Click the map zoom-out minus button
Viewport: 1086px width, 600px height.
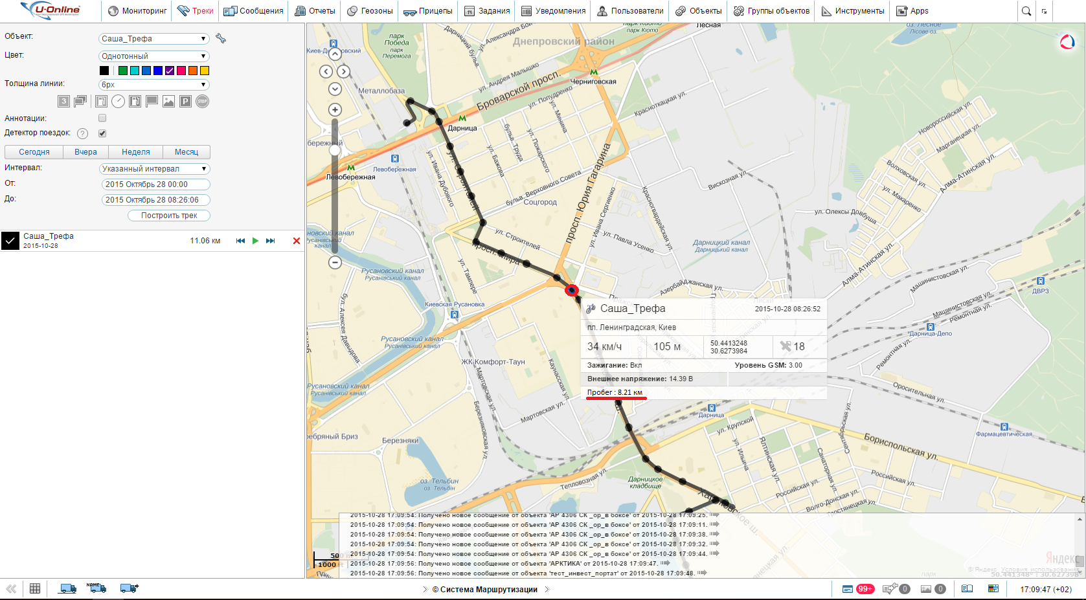[335, 262]
